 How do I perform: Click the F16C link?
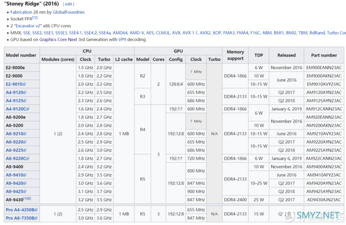pos(255,33)
